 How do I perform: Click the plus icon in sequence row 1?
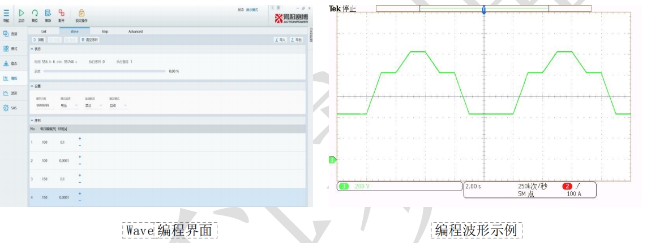pos(80,139)
